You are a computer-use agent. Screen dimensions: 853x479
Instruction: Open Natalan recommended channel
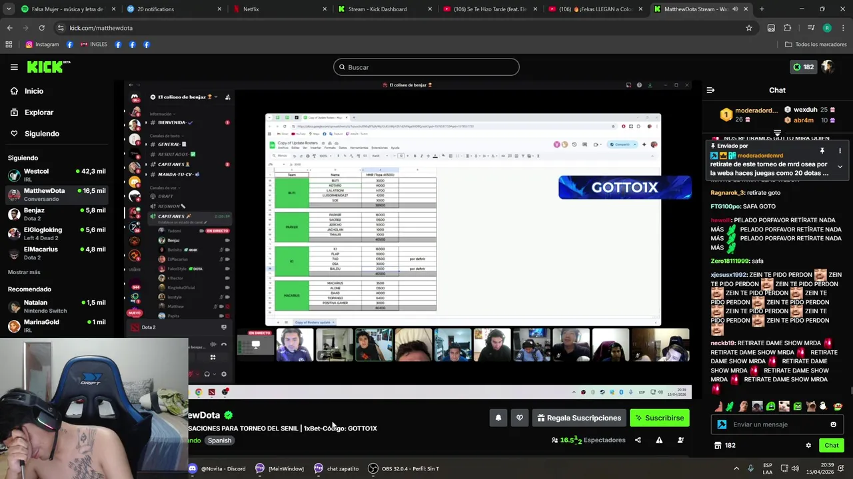click(57, 306)
